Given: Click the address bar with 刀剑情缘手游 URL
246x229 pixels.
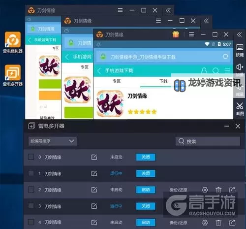Looking at the screenshot, I should pos(163,57).
